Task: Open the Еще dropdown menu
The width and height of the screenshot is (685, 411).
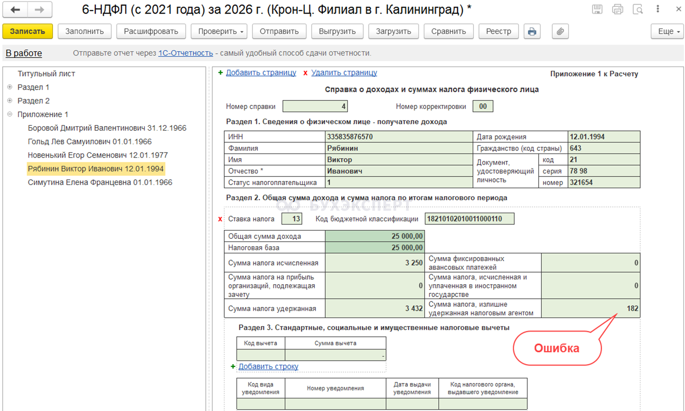Action: tap(667, 31)
